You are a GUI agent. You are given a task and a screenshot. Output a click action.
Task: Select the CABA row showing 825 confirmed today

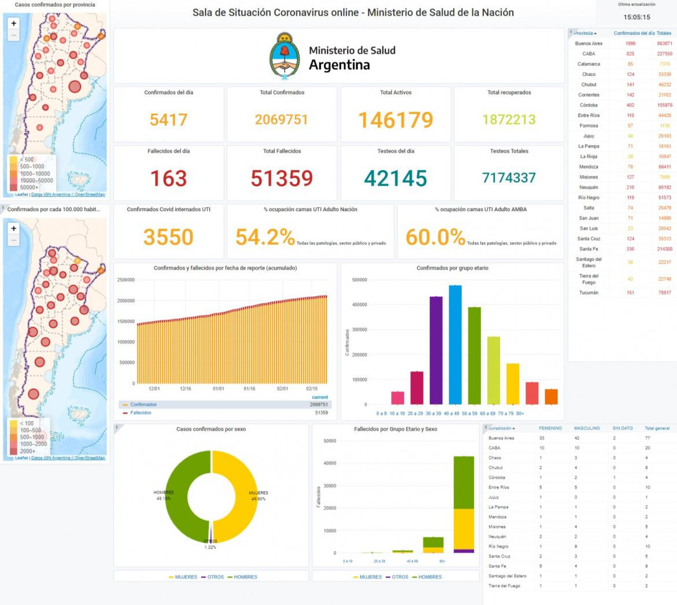pos(621,54)
